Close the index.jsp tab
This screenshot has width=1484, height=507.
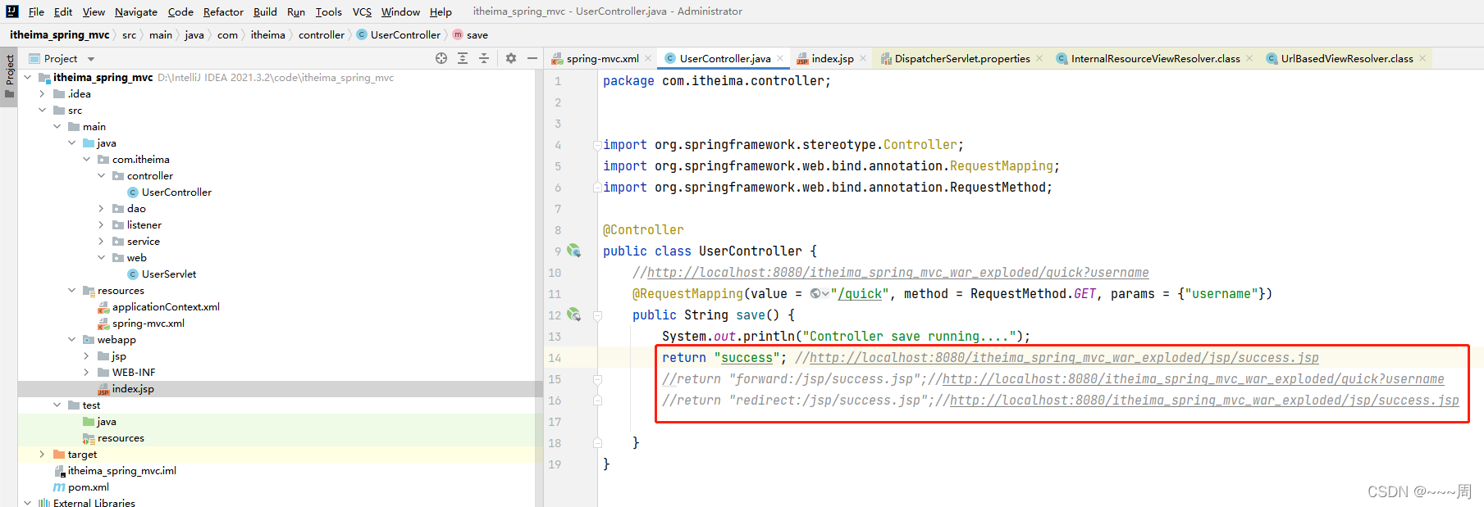863,58
